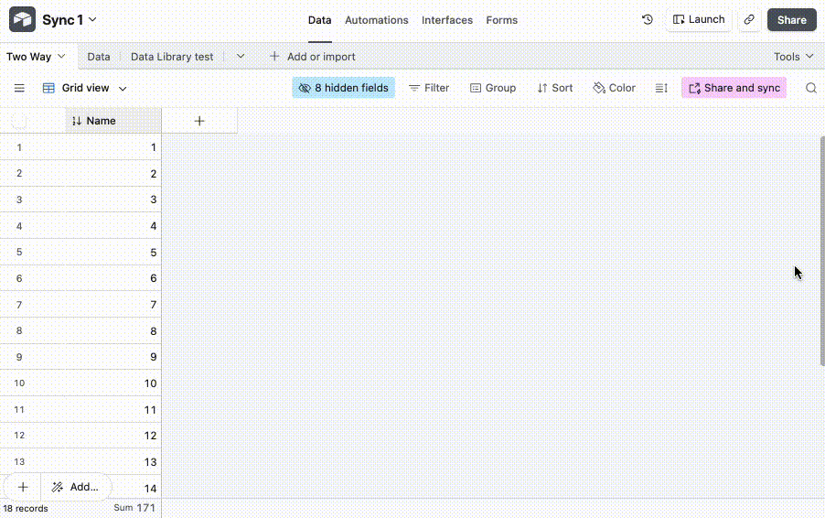Copy link with the chain icon

coord(749,19)
